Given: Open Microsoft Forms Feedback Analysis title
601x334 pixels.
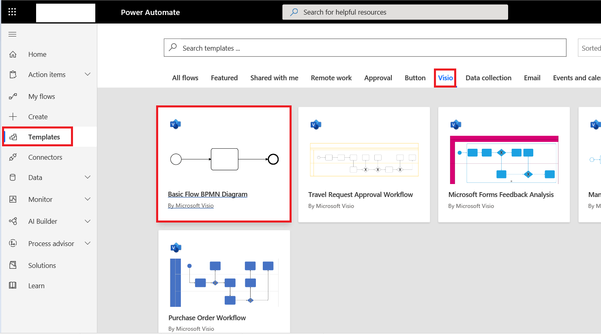Looking at the screenshot, I should click(x=501, y=195).
